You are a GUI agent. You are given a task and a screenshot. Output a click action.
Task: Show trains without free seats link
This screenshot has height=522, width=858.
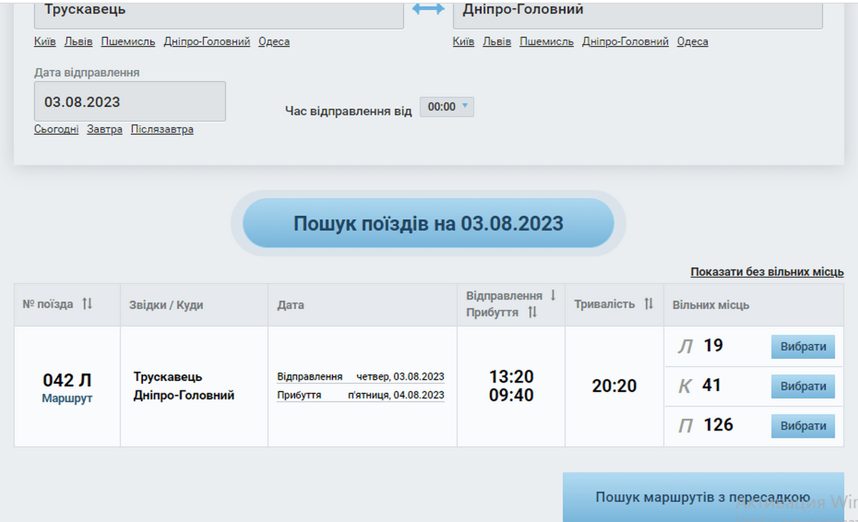[x=766, y=272]
